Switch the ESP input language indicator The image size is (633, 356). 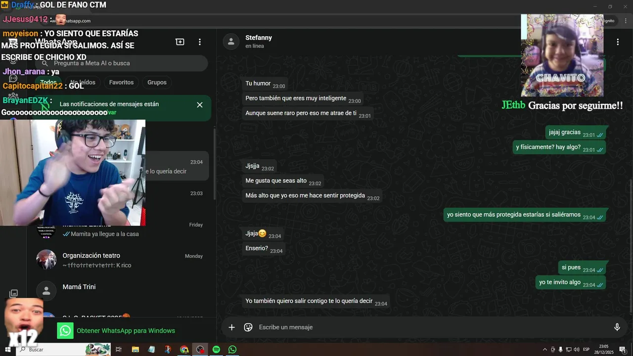(587, 350)
